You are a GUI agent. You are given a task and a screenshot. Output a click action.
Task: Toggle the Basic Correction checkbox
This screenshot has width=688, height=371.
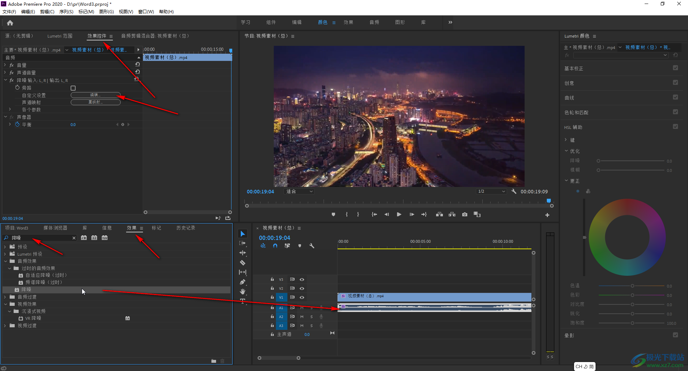675,68
